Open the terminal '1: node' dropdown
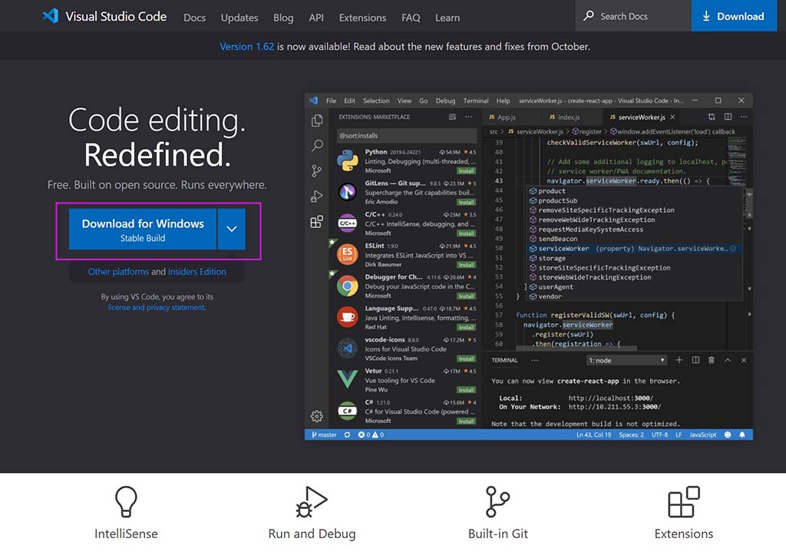Viewport: 786px width, 555px height. pyautogui.click(x=626, y=359)
